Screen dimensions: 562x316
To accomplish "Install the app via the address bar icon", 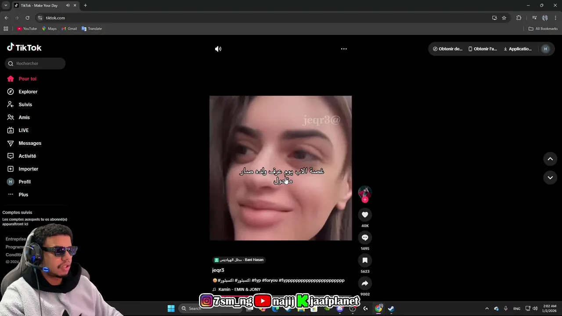I will [494, 18].
